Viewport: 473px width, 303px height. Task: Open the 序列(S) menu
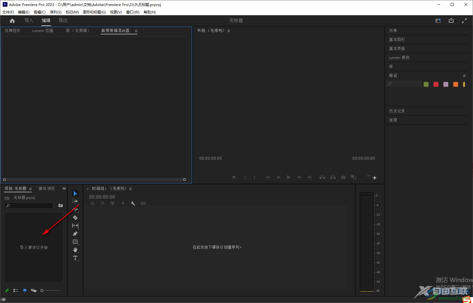click(56, 12)
